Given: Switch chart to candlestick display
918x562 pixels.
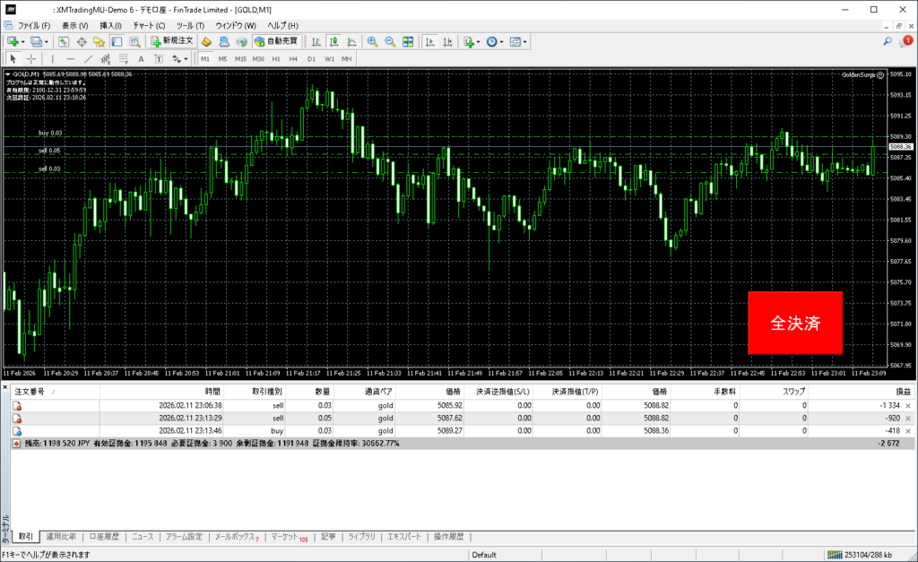Looking at the screenshot, I should 333,42.
